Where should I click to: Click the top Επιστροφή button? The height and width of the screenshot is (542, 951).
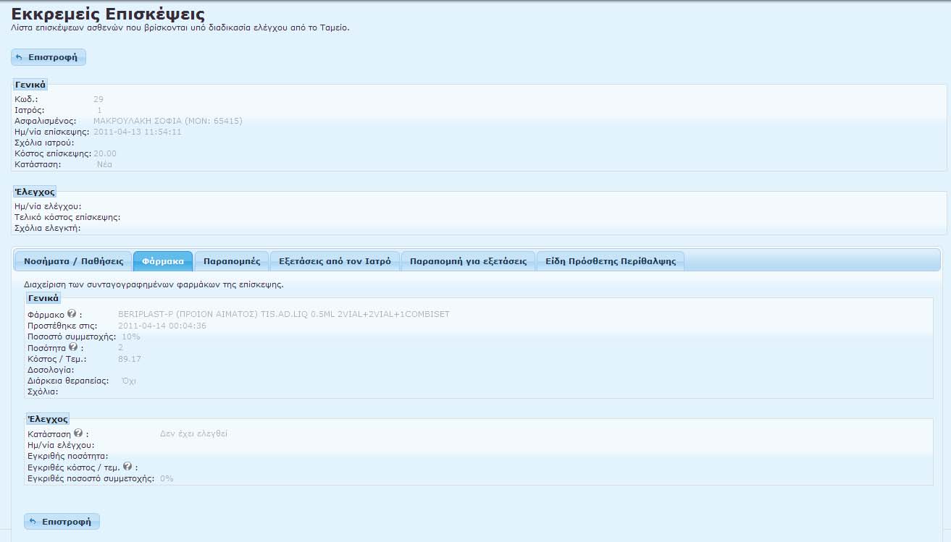click(x=49, y=57)
